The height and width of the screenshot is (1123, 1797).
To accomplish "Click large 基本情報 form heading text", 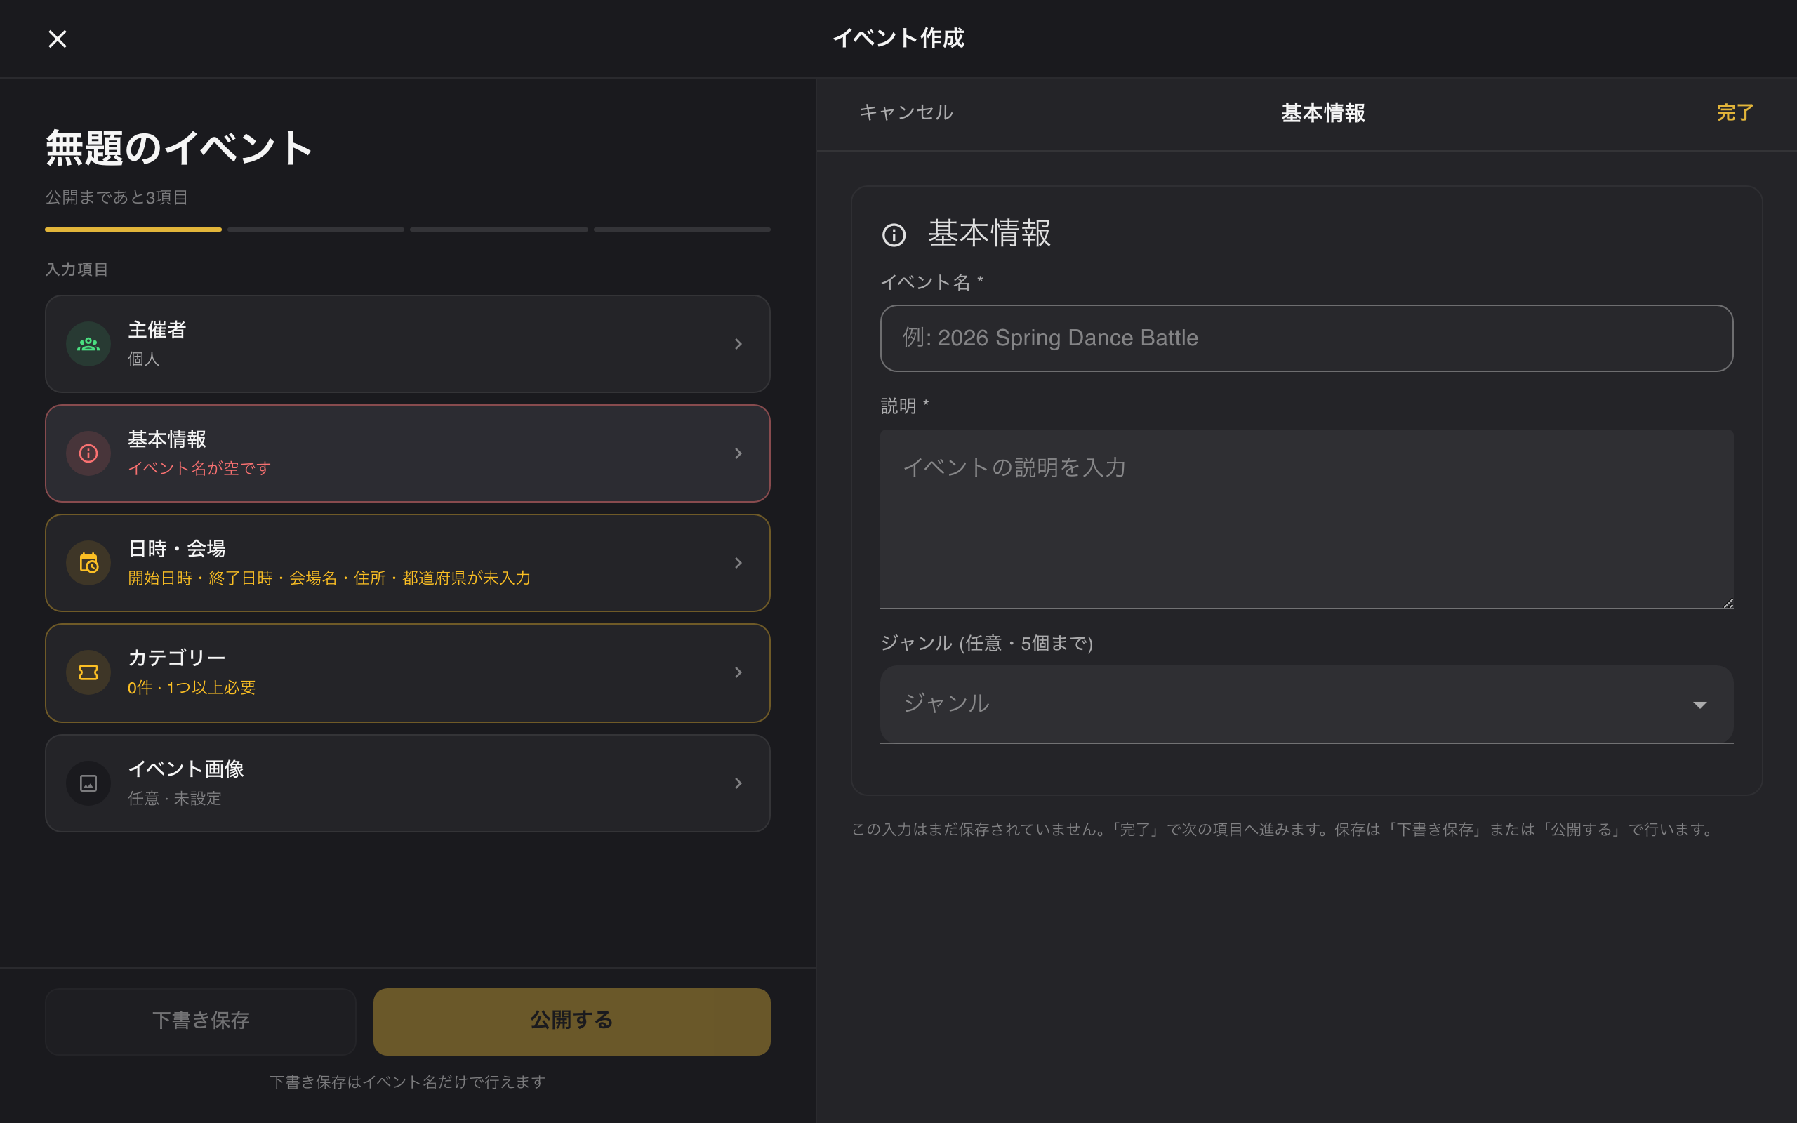I will [989, 233].
